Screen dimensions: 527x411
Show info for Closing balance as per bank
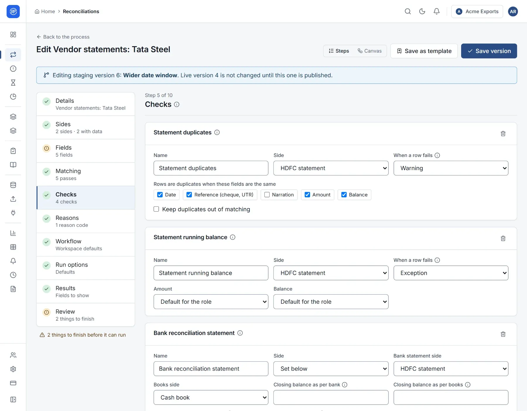(345, 385)
